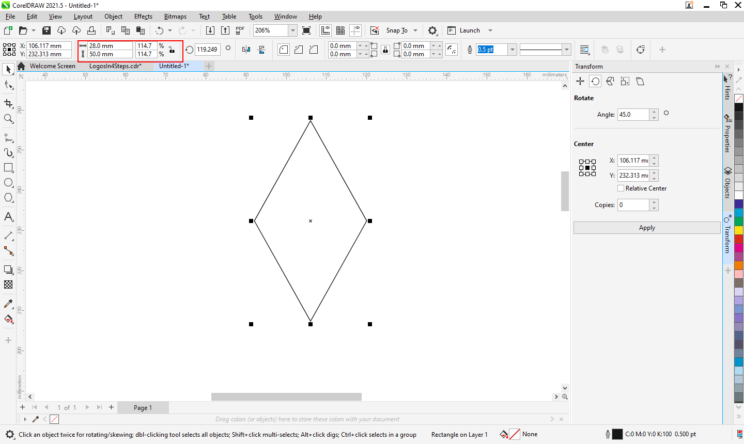Open the Object menu
Image resolution: width=744 pixels, height=444 pixels.
(113, 17)
